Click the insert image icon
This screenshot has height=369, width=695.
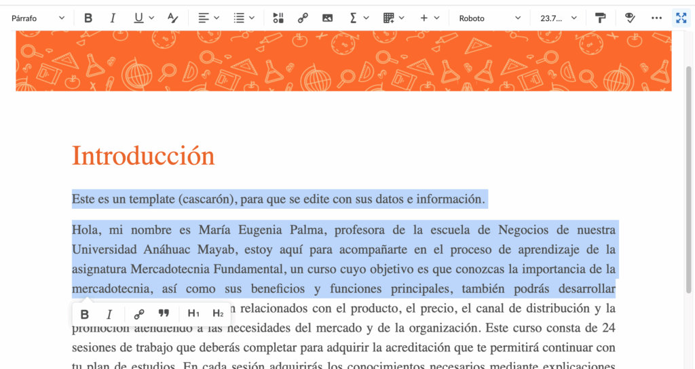tap(327, 18)
